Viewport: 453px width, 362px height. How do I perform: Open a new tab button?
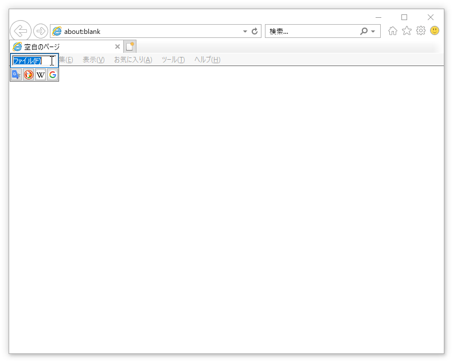tap(130, 47)
